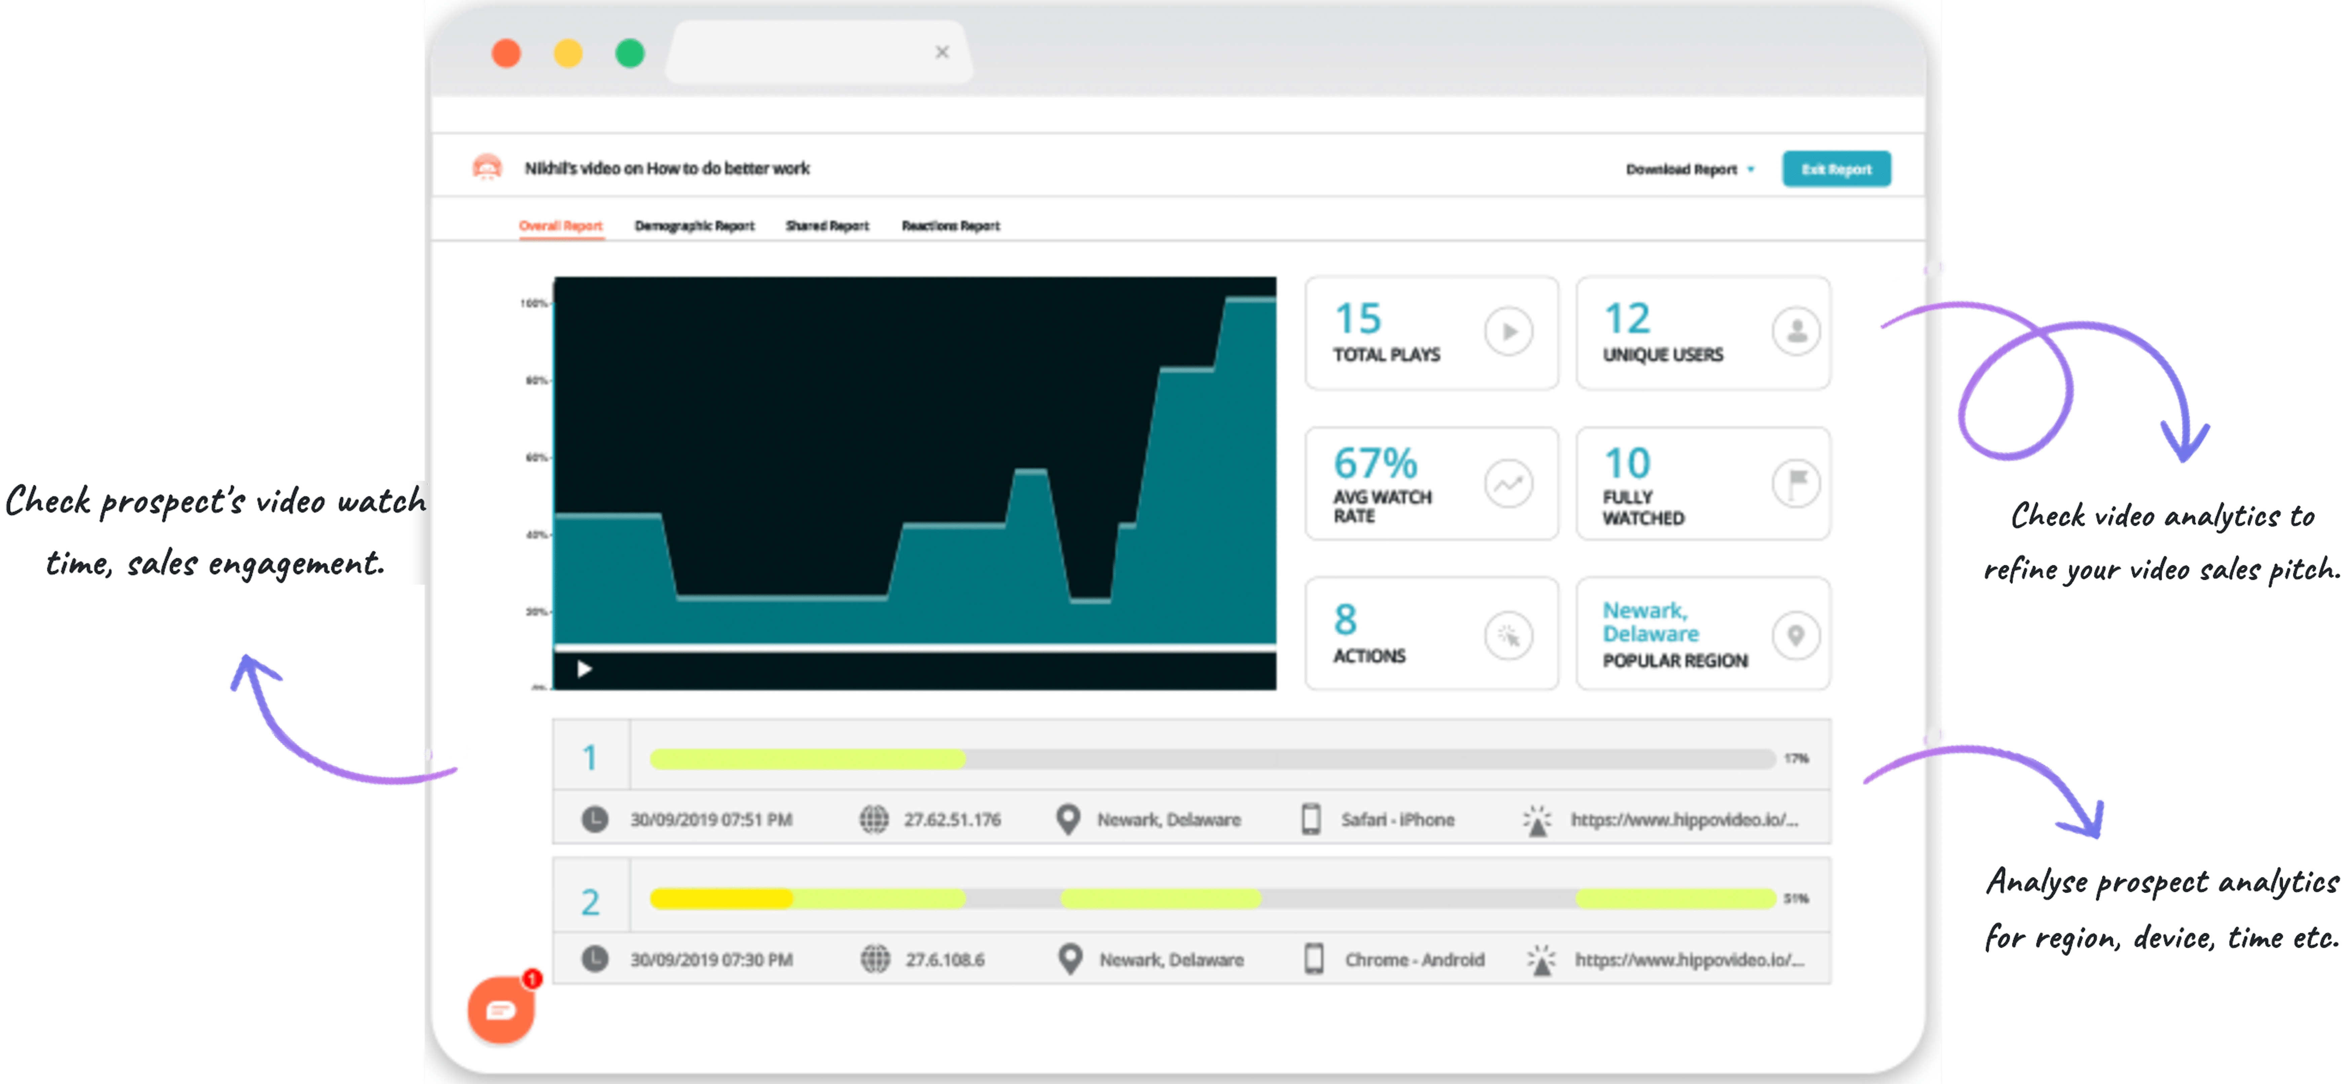Switch to the Demographic Report tab
2352x1084 pixels.
coord(696,225)
